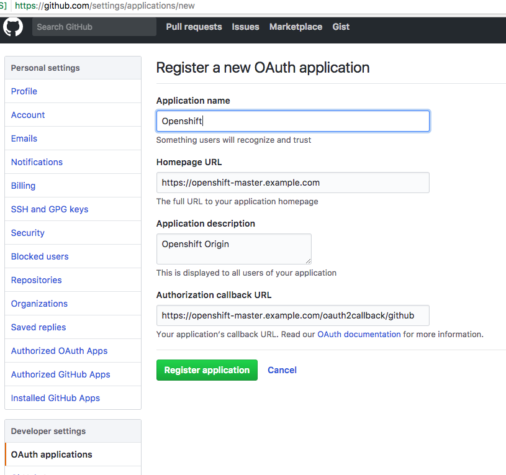This screenshot has width=506, height=475.
Task: Click the browser address bar URL
Action: tap(104, 6)
